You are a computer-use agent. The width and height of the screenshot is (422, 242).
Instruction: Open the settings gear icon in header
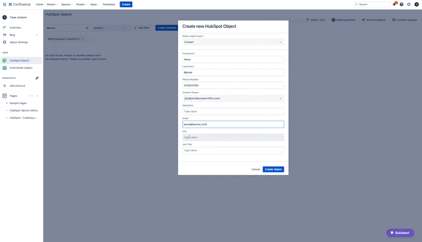click(409, 4)
